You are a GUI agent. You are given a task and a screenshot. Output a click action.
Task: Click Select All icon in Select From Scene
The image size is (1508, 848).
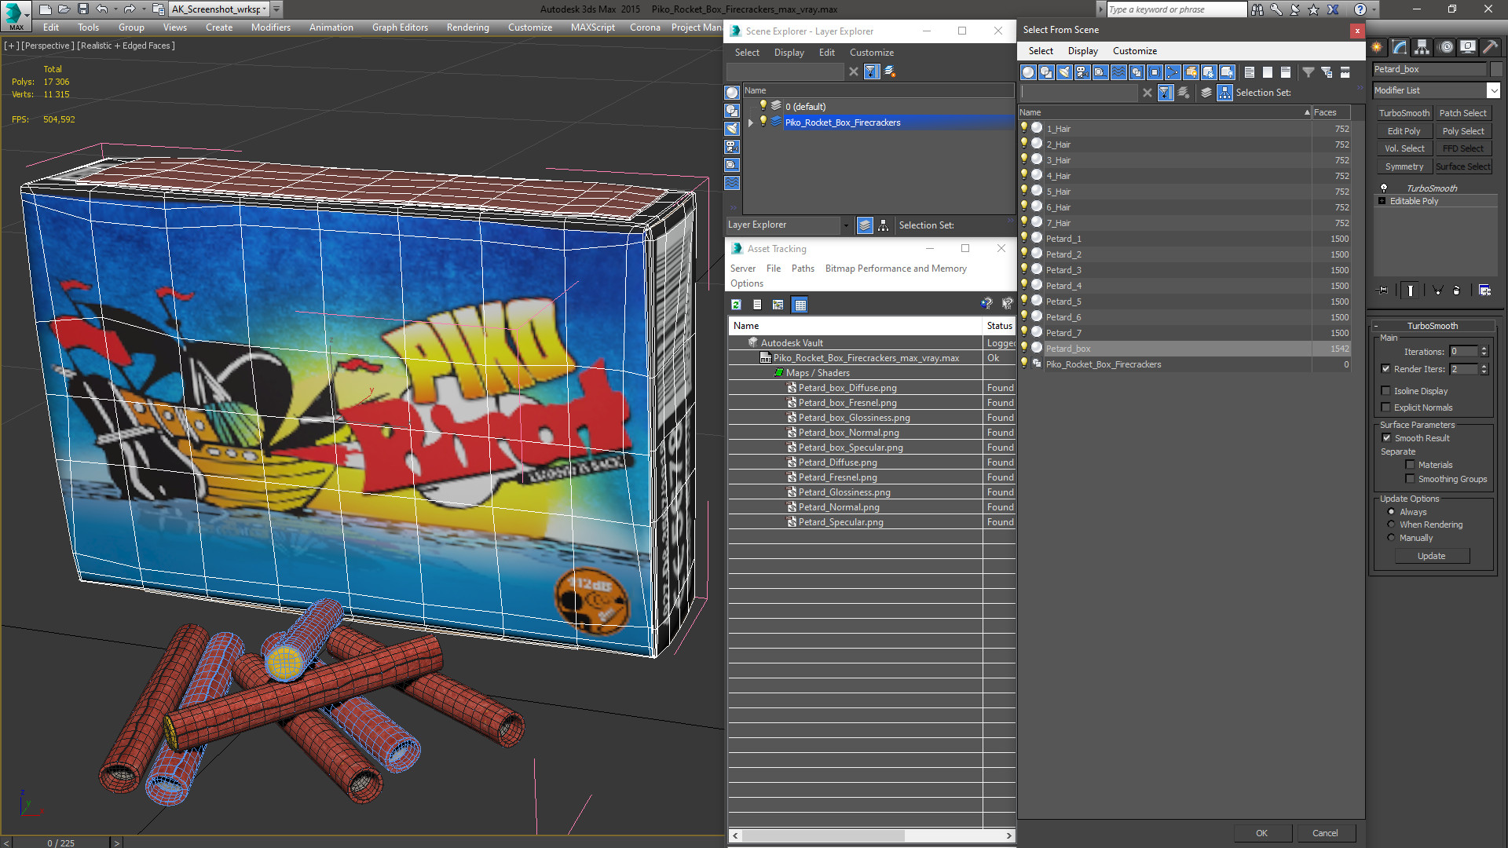pos(1250,72)
